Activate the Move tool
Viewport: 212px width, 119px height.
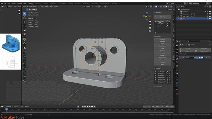point(25,22)
